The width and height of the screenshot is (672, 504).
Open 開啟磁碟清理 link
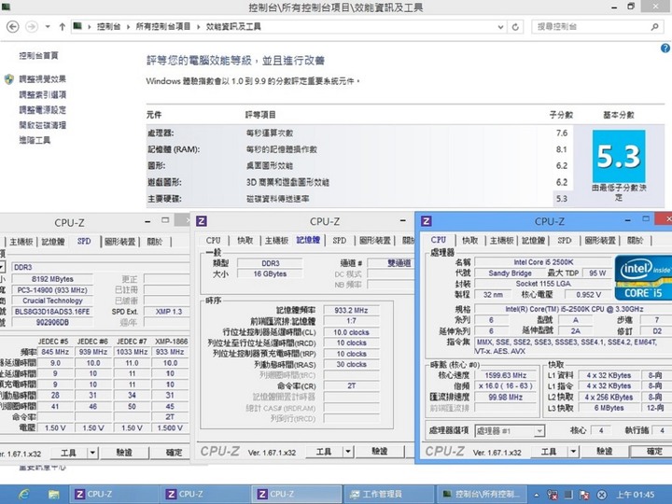(42, 125)
